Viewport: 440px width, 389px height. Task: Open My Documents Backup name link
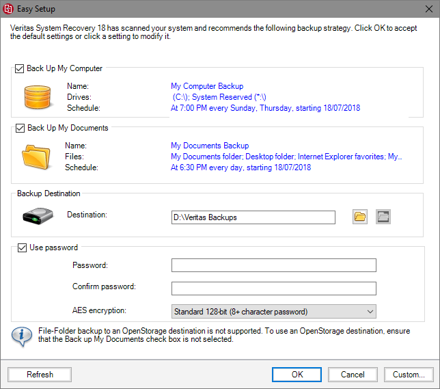pos(210,146)
